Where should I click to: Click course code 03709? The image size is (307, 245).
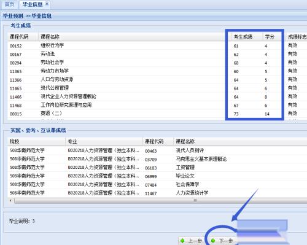(150, 160)
